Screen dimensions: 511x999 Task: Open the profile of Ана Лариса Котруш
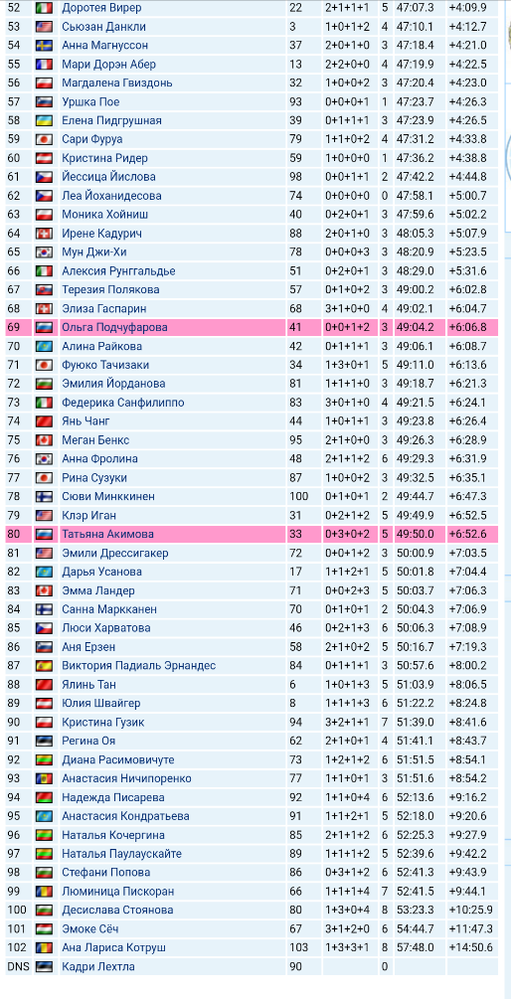tap(114, 948)
